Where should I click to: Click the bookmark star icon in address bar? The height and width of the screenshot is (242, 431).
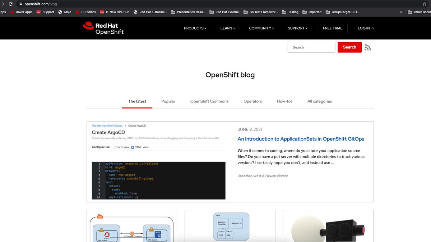[x=425, y=4]
